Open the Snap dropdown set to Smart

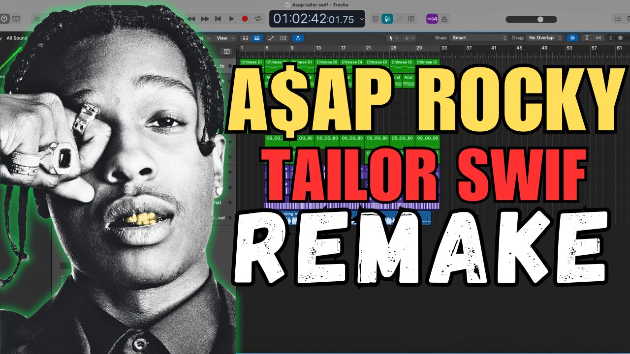(x=479, y=38)
